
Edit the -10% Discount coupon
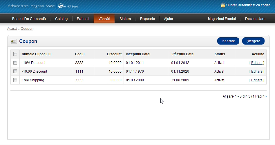(257, 63)
